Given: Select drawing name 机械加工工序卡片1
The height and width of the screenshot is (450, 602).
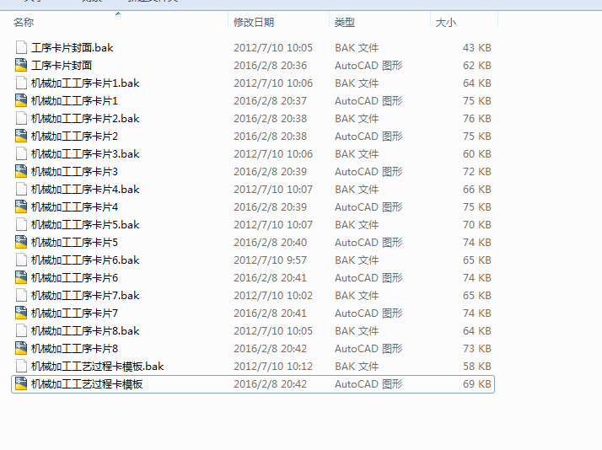Looking at the screenshot, I should [74, 100].
